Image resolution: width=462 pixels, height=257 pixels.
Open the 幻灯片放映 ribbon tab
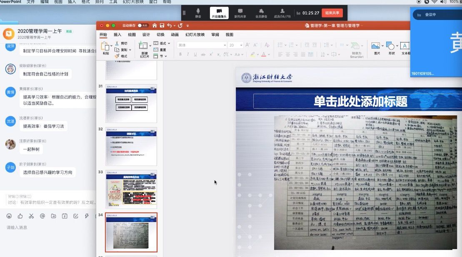click(x=195, y=35)
